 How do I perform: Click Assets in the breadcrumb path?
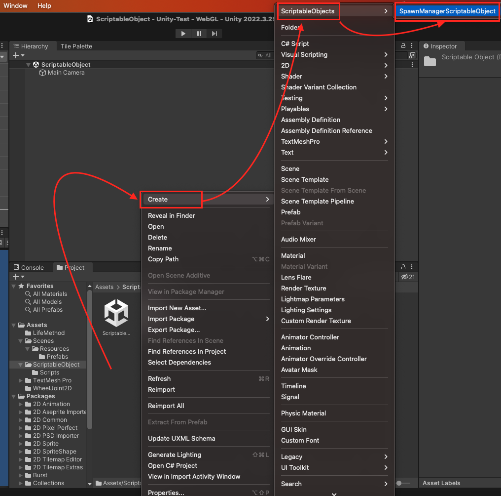tap(104, 287)
